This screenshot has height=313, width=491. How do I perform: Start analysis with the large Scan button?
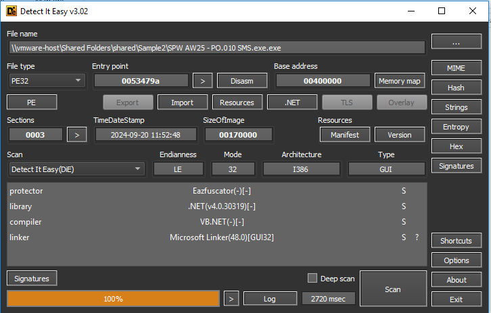pyautogui.click(x=393, y=289)
